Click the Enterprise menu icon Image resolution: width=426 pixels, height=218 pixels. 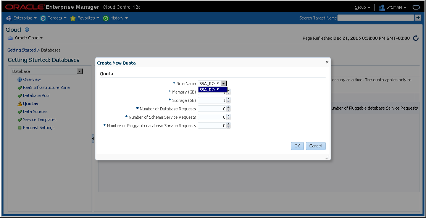pyautogui.click(x=8, y=18)
